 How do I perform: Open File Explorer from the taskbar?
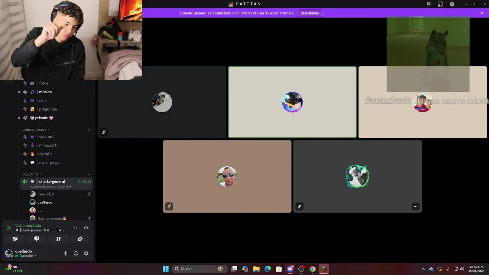(x=256, y=269)
